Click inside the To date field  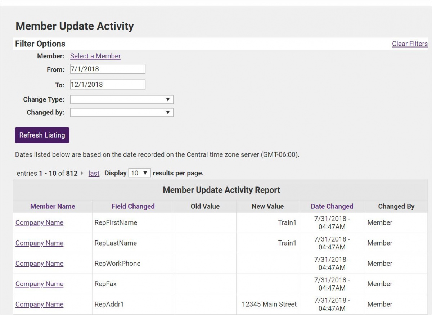point(107,84)
